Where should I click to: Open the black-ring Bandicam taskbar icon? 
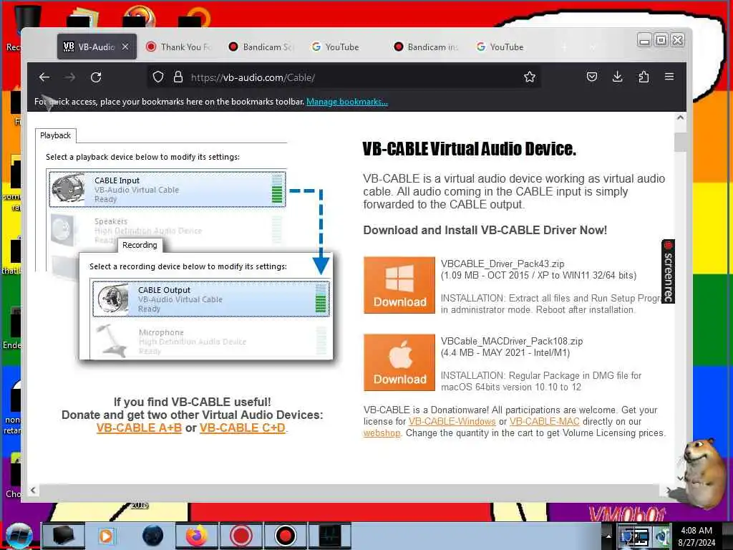[286, 536]
